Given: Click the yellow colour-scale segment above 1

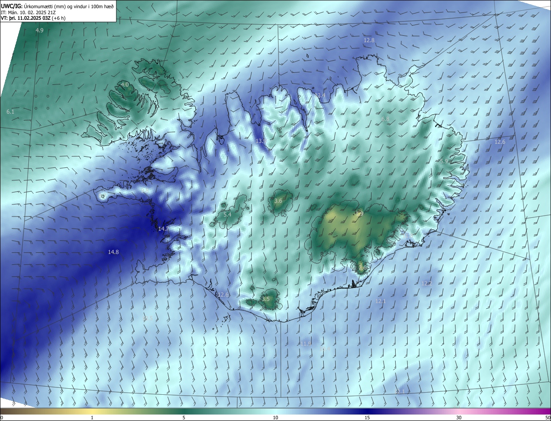Looking at the screenshot, I should [92, 411].
